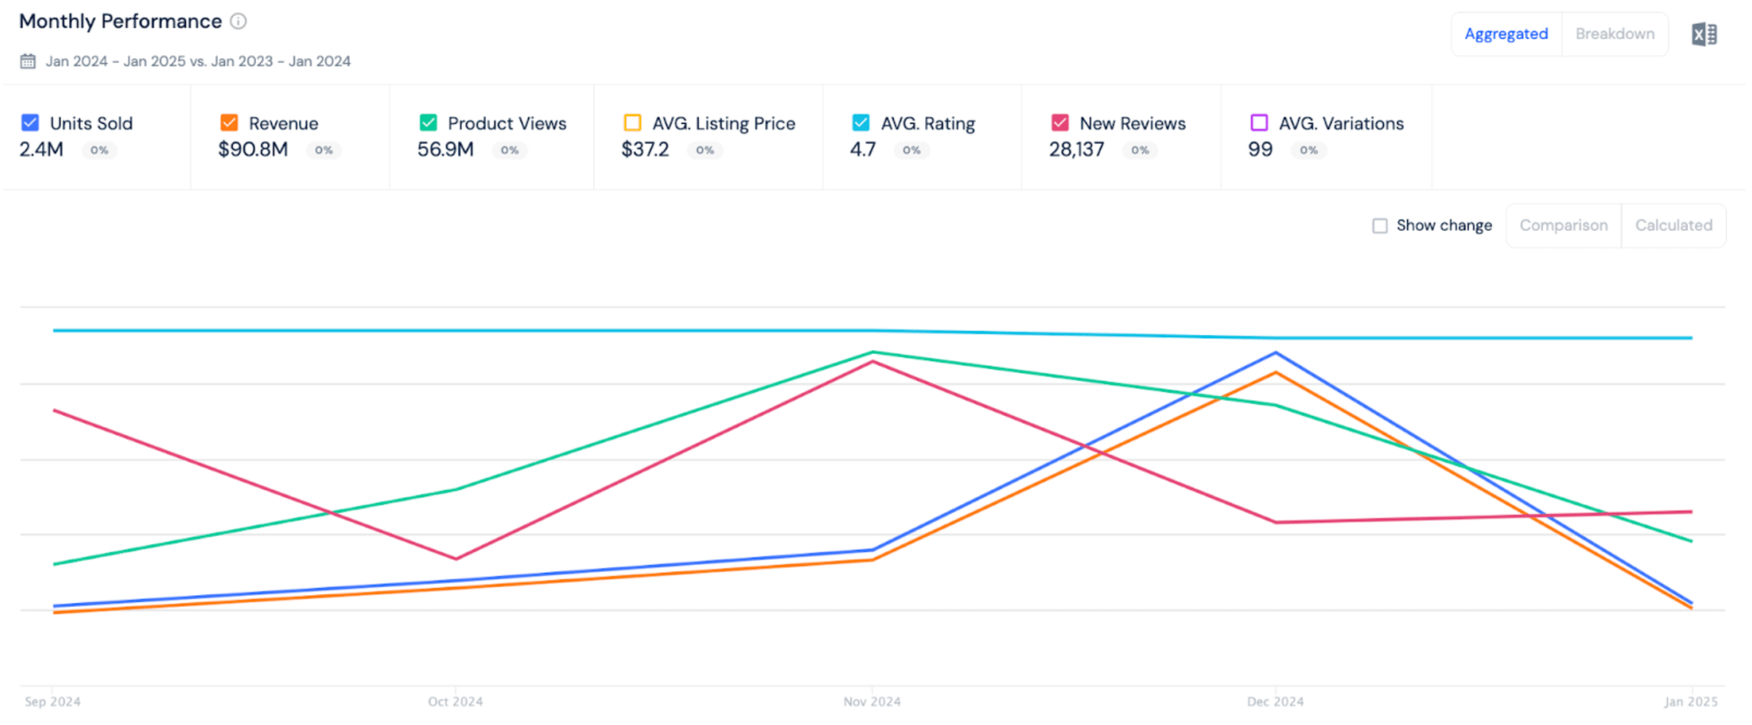Switch to the Aggregated view tab
The width and height of the screenshot is (1752, 725).
click(x=1506, y=34)
